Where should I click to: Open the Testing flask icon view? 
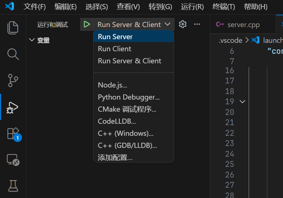13,186
